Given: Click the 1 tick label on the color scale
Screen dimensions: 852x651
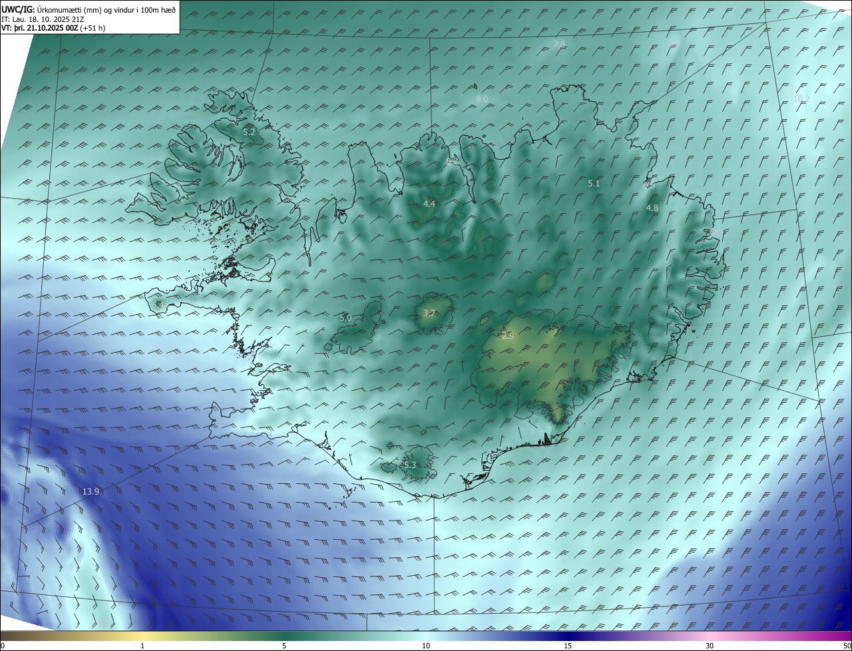Looking at the screenshot, I should pyautogui.click(x=142, y=646).
